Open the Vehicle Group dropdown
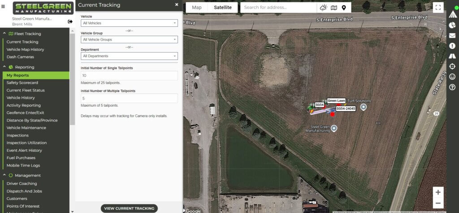Viewport: 459px width, 213px height. pos(129,39)
